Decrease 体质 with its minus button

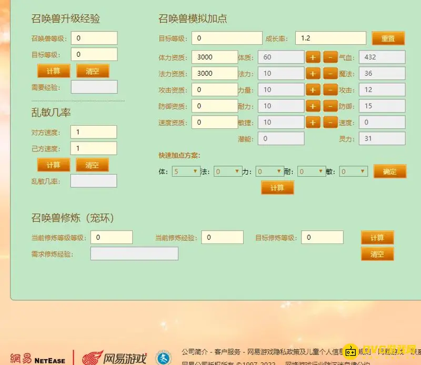(330, 57)
